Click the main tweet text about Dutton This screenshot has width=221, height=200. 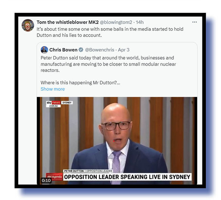click(110, 32)
